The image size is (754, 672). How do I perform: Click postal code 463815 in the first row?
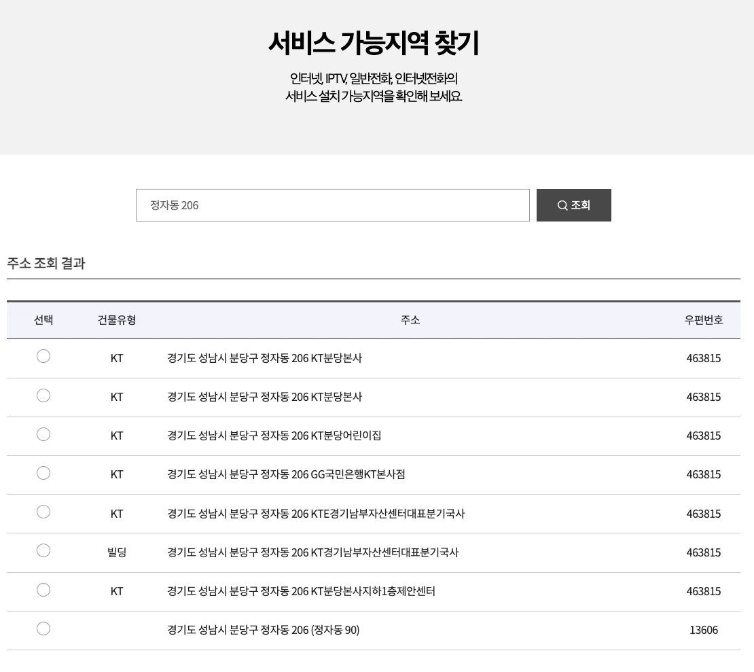704,358
